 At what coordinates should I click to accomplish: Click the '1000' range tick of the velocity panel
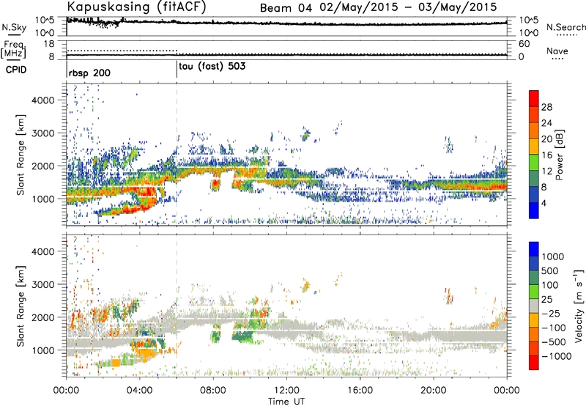(x=42, y=350)
